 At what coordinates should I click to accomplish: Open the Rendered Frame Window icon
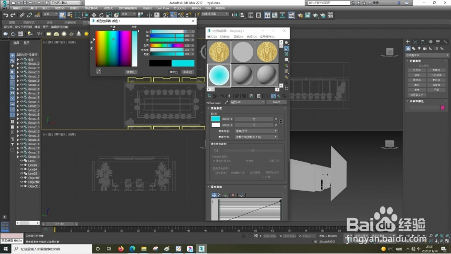pyautogui.click(x=307, y=15)
